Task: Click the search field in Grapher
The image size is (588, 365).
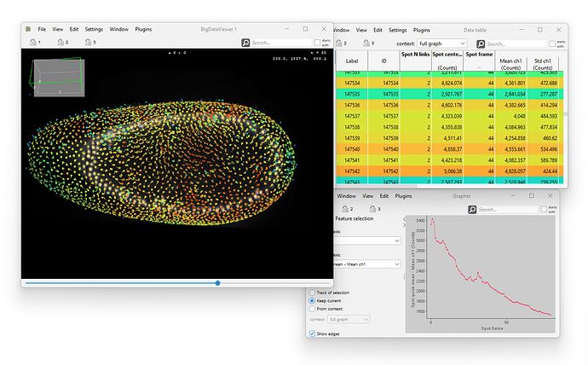Action: [507, 209]
